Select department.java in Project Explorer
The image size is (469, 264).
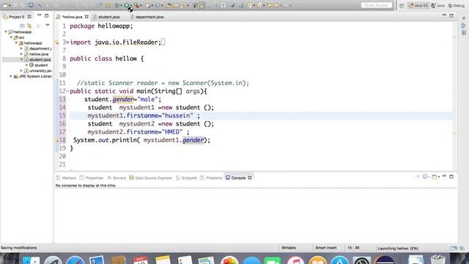[38, 48]
